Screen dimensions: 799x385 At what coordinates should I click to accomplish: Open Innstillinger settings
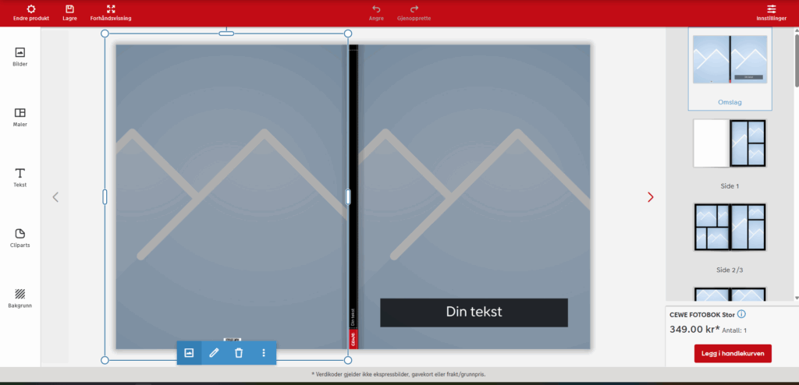[x=771, y=12]
